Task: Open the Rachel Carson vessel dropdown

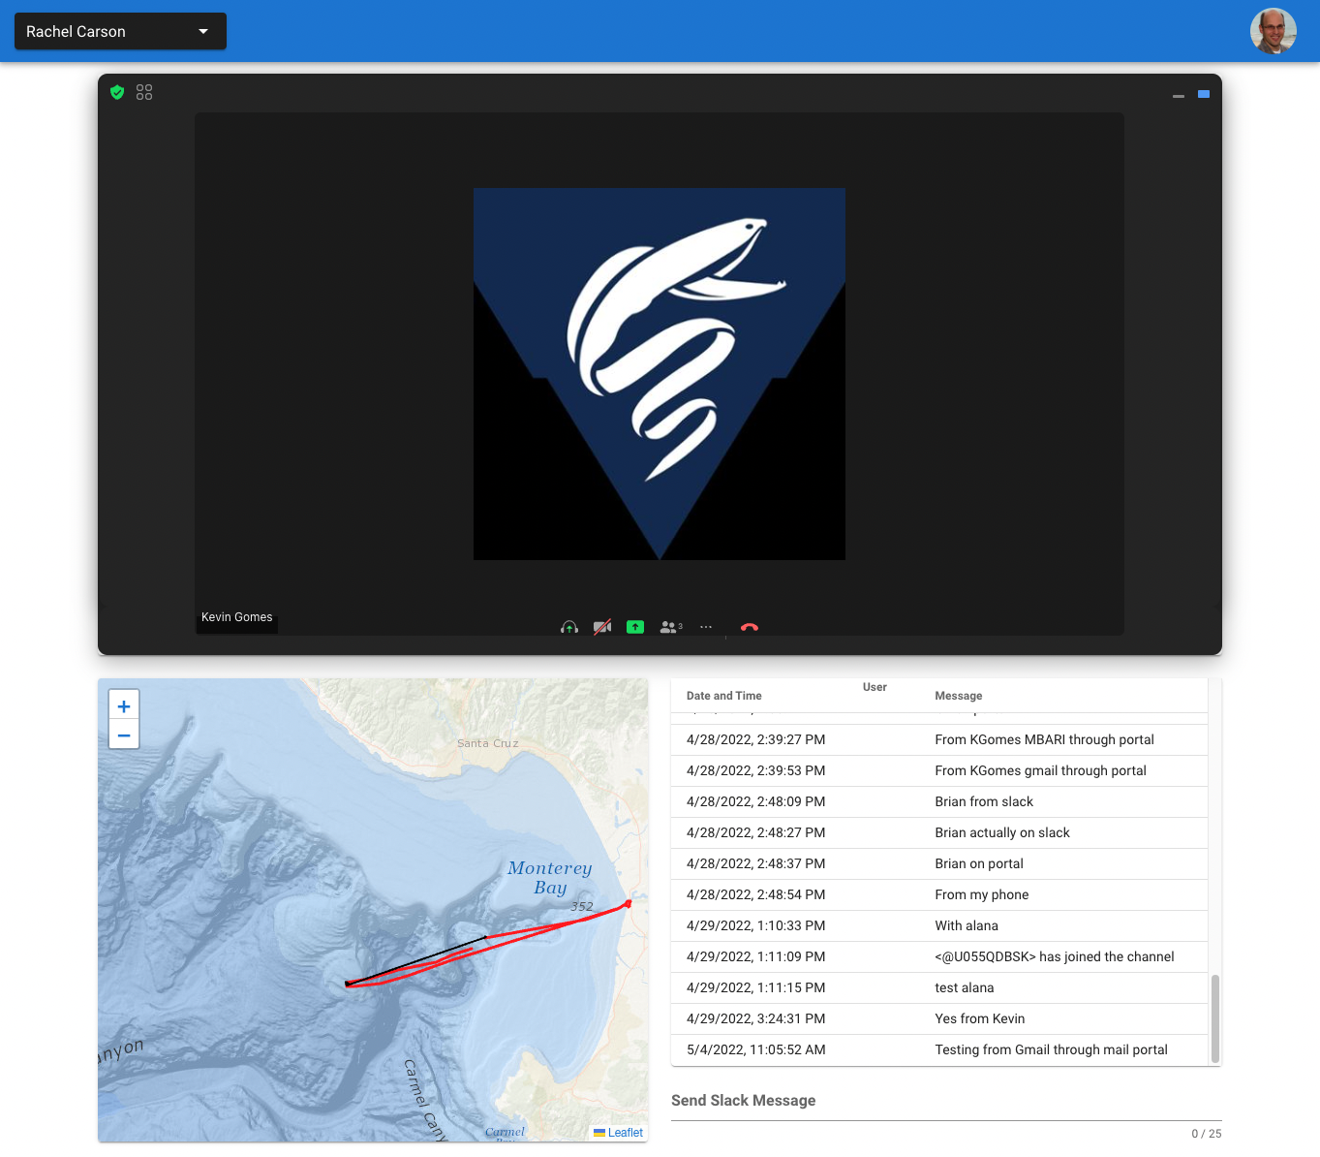Action: point(120,31)
